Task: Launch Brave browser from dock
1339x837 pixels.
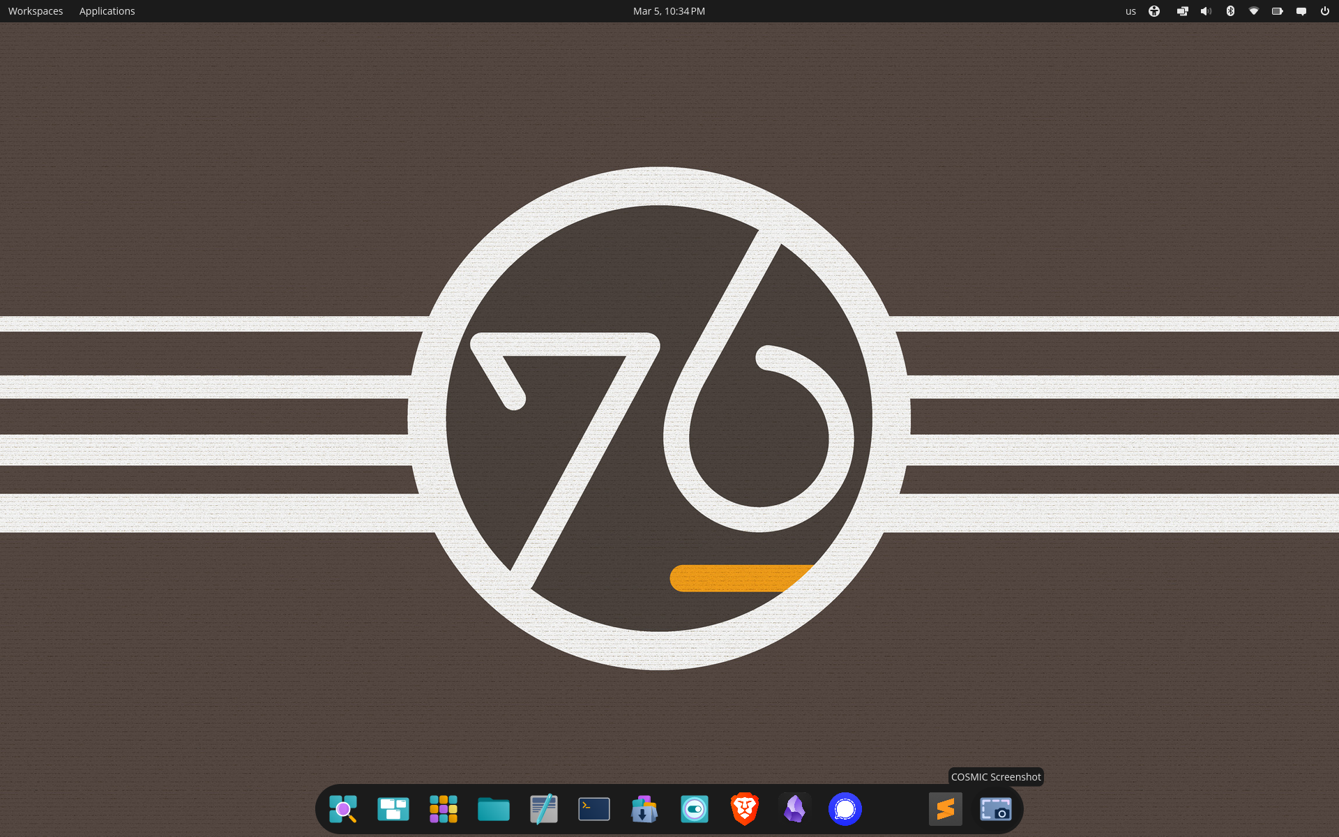Action: pyautogui.click(x=744, y=809)
